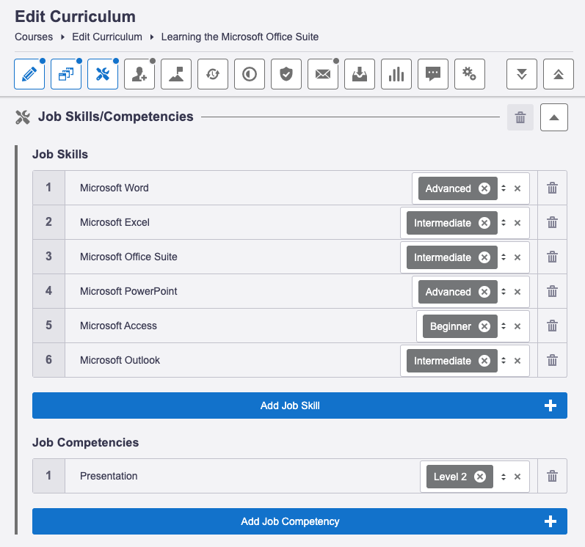Image resolution: width=585 pixels, height=547 pixels.
Task: Remove the Beginner tag from Microsoft Access
Action: 485,326
